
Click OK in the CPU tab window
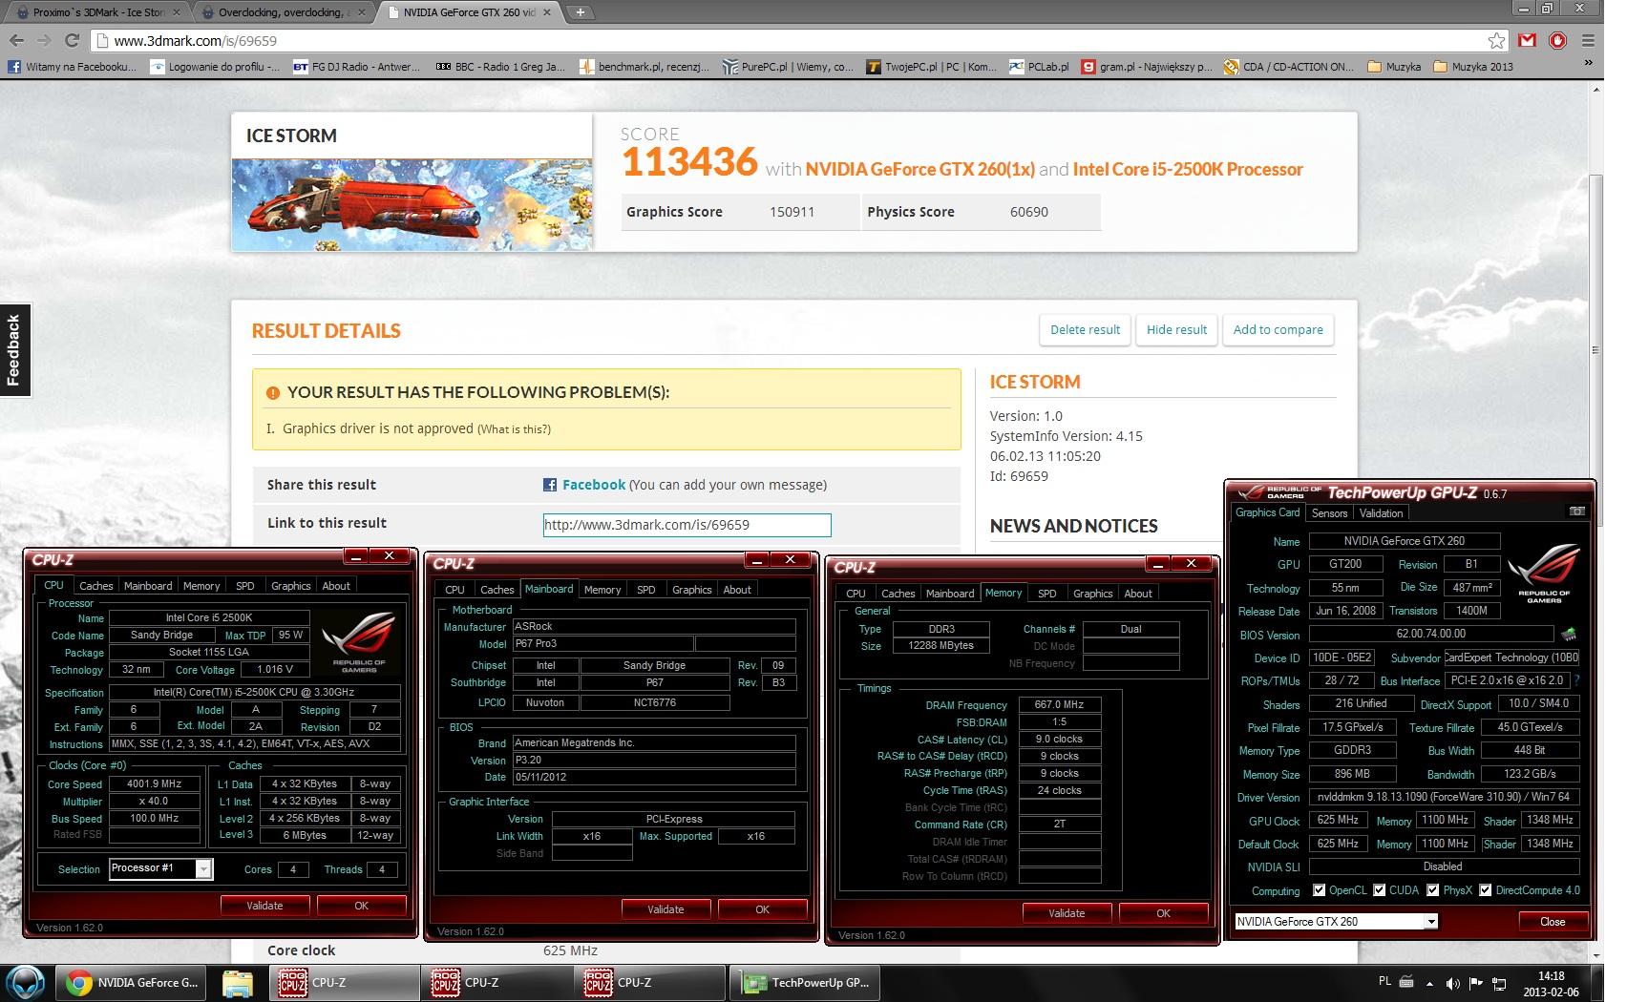(x=361, y=906)
